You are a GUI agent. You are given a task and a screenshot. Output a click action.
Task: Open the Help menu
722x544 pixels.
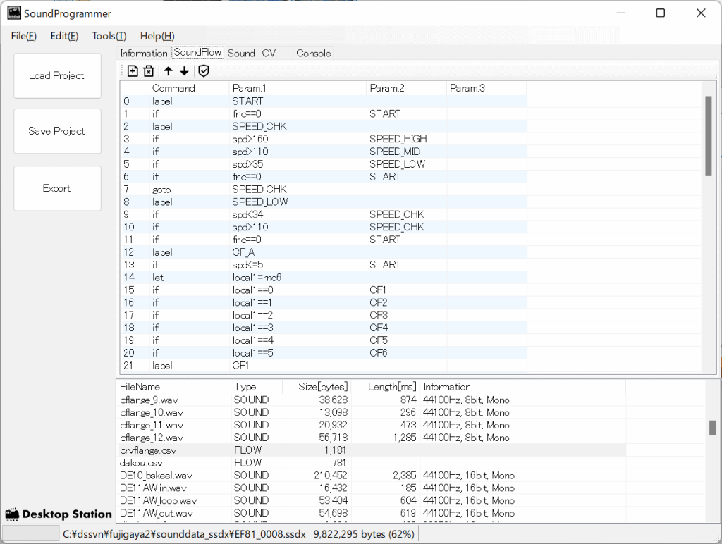coord(157,36)
